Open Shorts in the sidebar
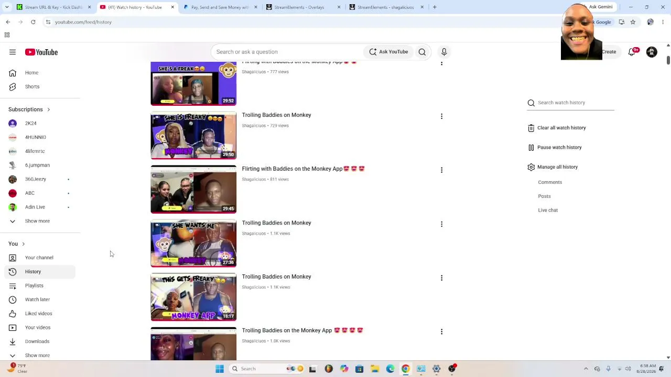The height and width of the screenshot is (377, 671). coord(40,86)
